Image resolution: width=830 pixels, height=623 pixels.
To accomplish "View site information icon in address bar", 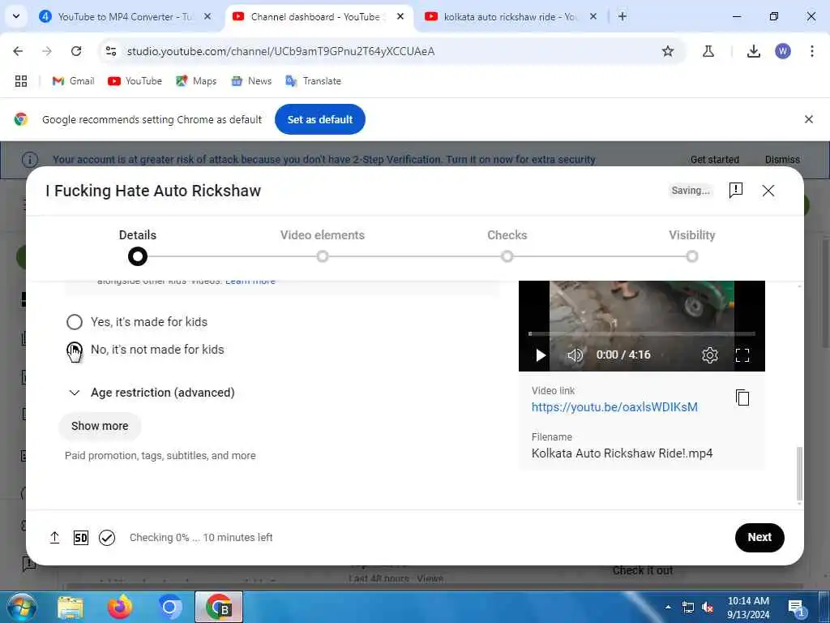I will (x=110, y=51).
